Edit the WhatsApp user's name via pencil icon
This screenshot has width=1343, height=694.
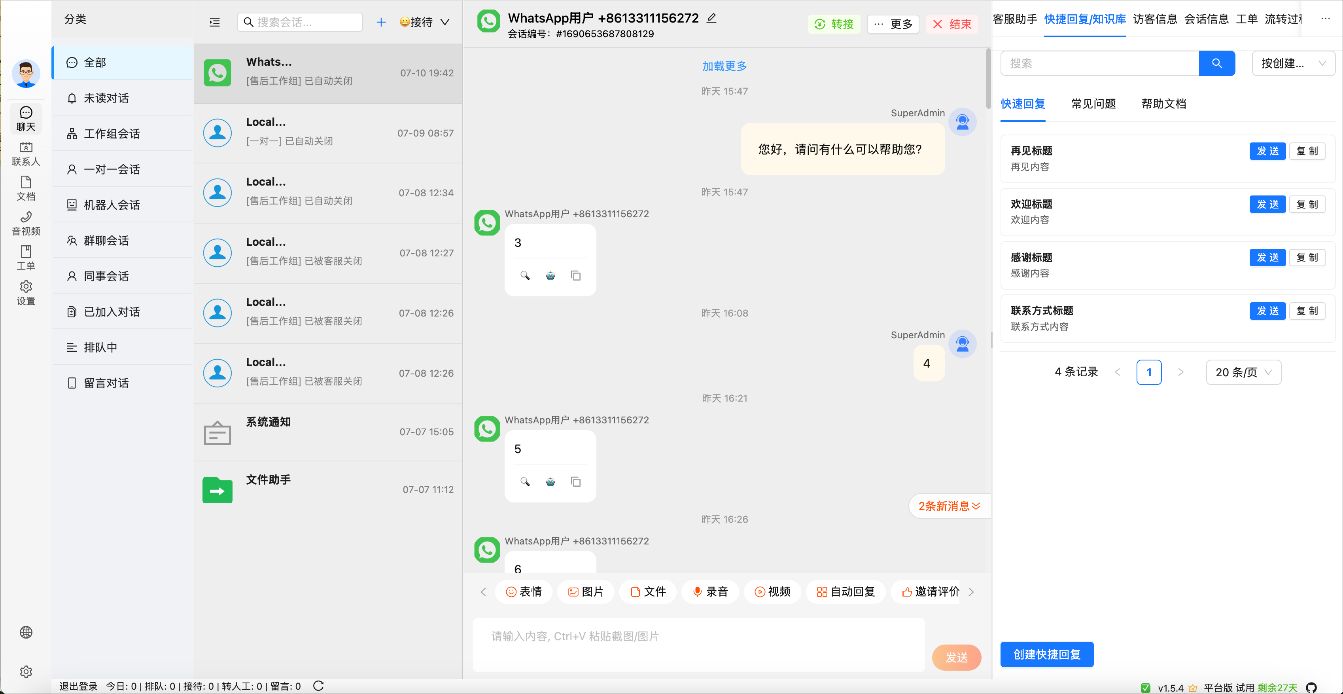tap(711, 18)
